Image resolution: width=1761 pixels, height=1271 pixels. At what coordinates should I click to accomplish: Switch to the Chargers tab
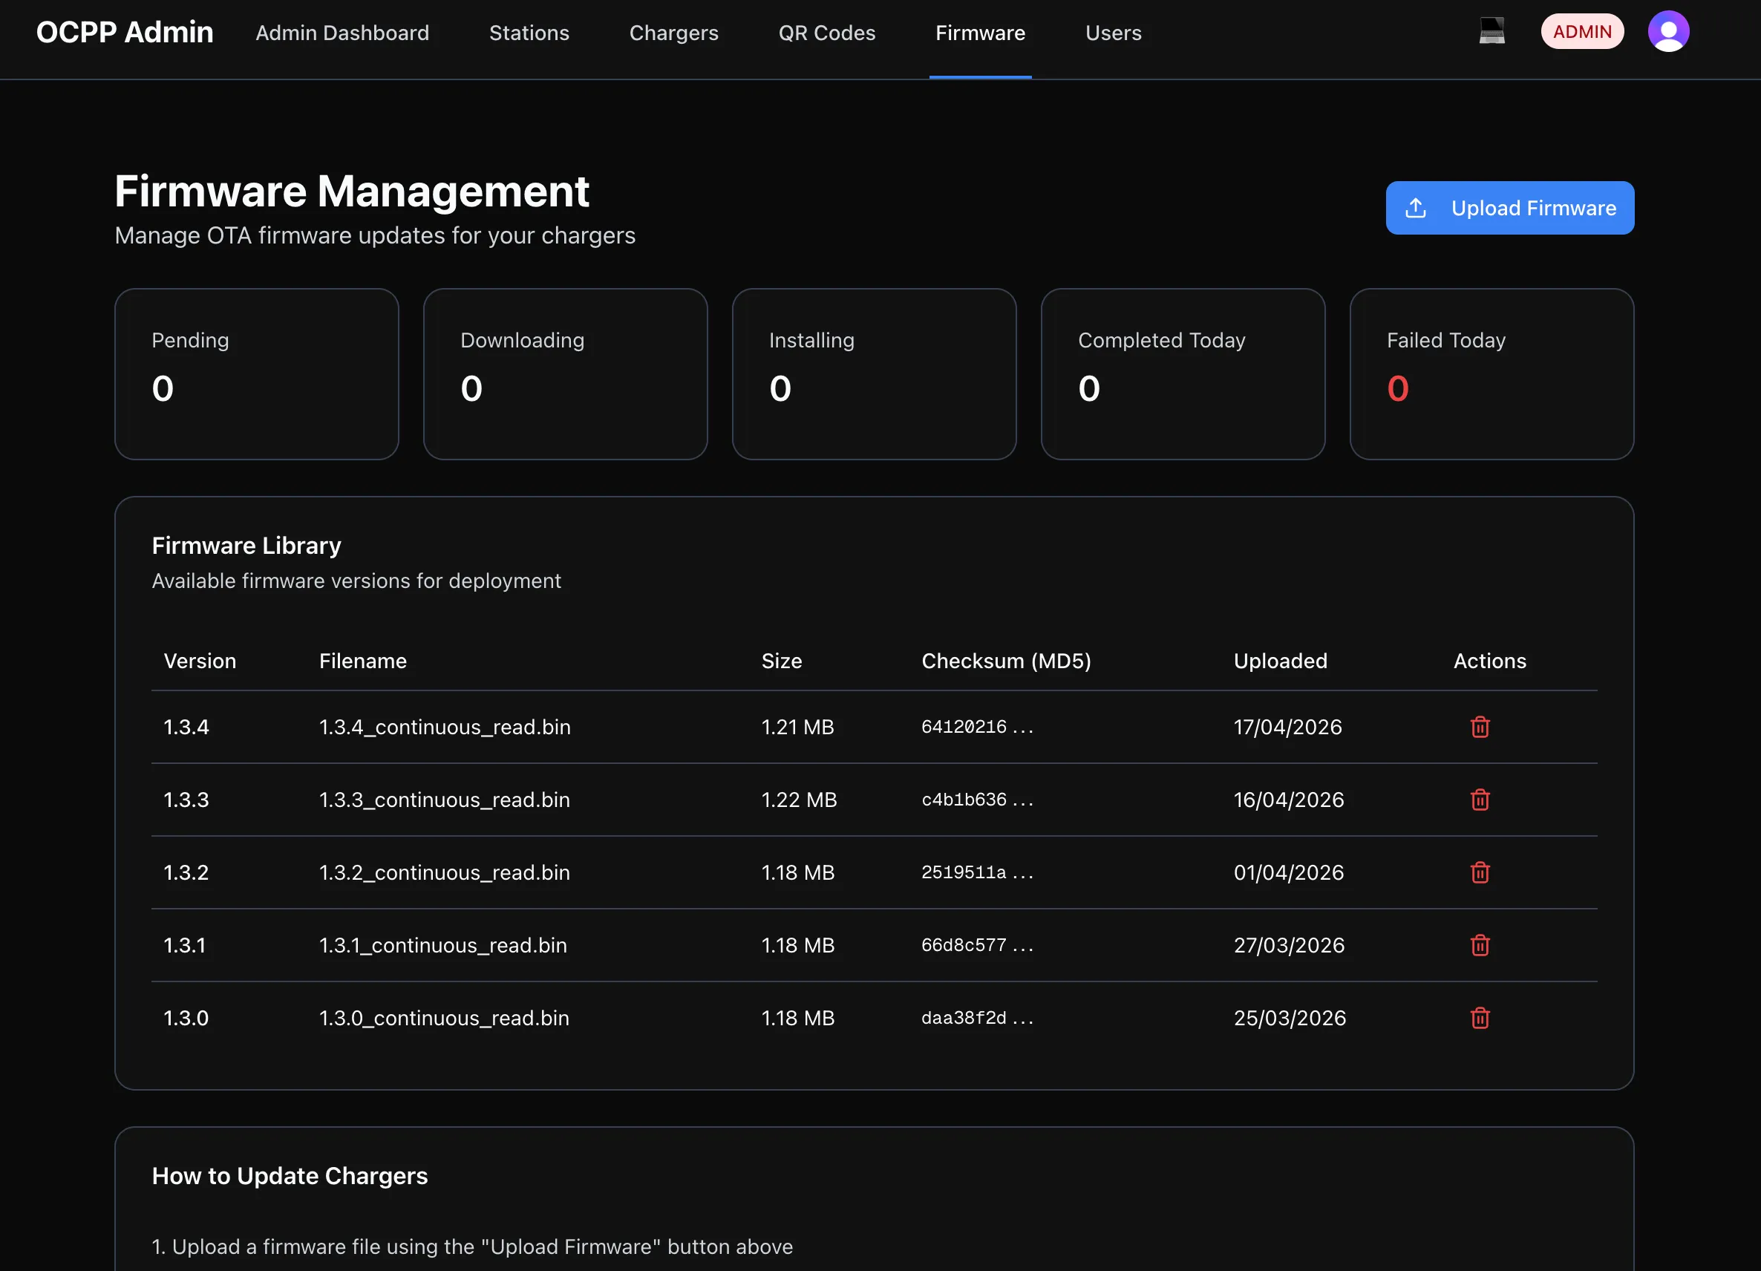(674, 33)
